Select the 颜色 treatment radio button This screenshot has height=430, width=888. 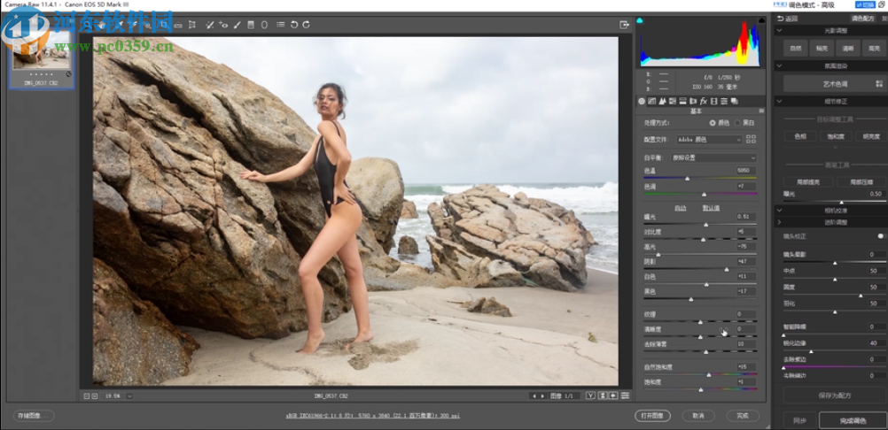pos(713,122)
